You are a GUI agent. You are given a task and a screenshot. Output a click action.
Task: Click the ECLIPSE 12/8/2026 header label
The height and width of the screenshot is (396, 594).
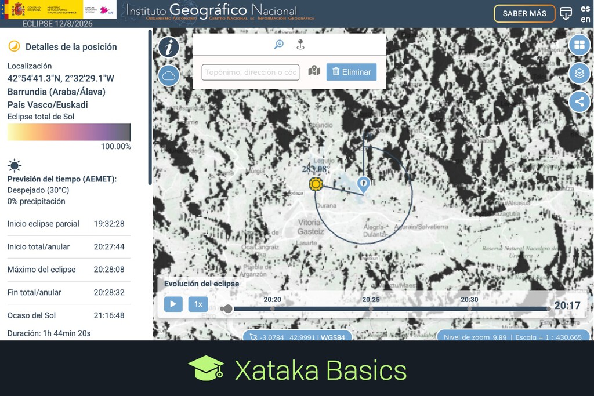tap(57, 23)
